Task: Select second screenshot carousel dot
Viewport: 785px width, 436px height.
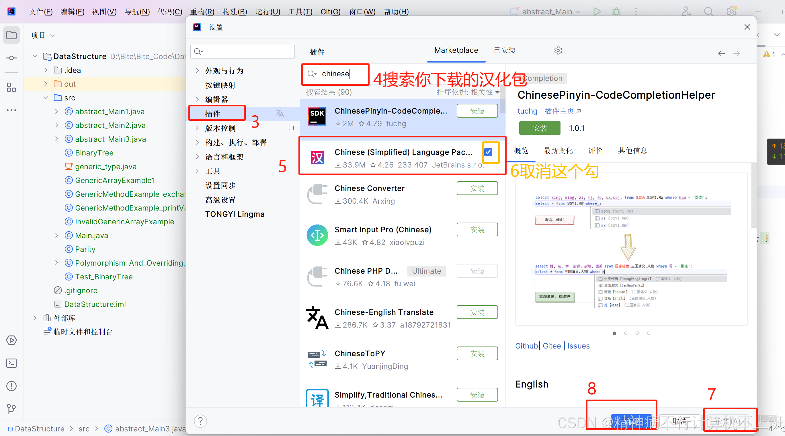Action: click(626, 333)
